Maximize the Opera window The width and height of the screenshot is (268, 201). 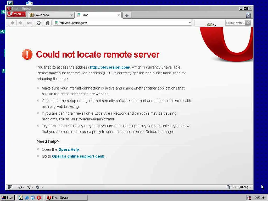[245, 9]
